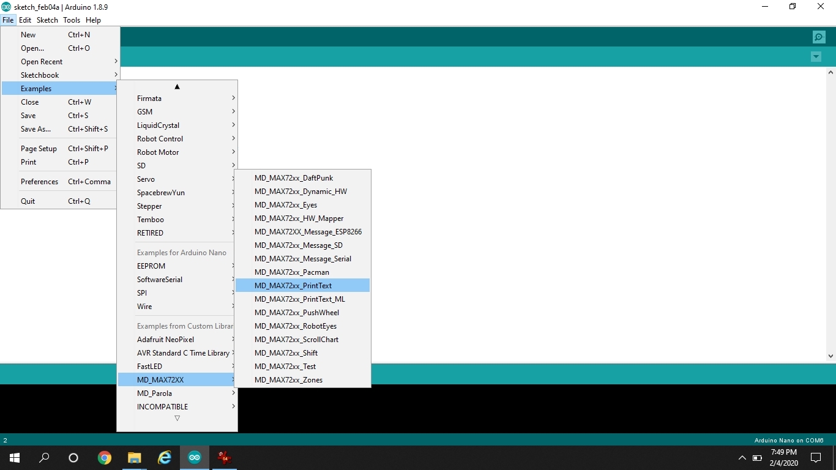Screen dimensions: 836x470
Task: Open MD_MAX72xx_Message_SD example
Action: click(x=303, y=245)
